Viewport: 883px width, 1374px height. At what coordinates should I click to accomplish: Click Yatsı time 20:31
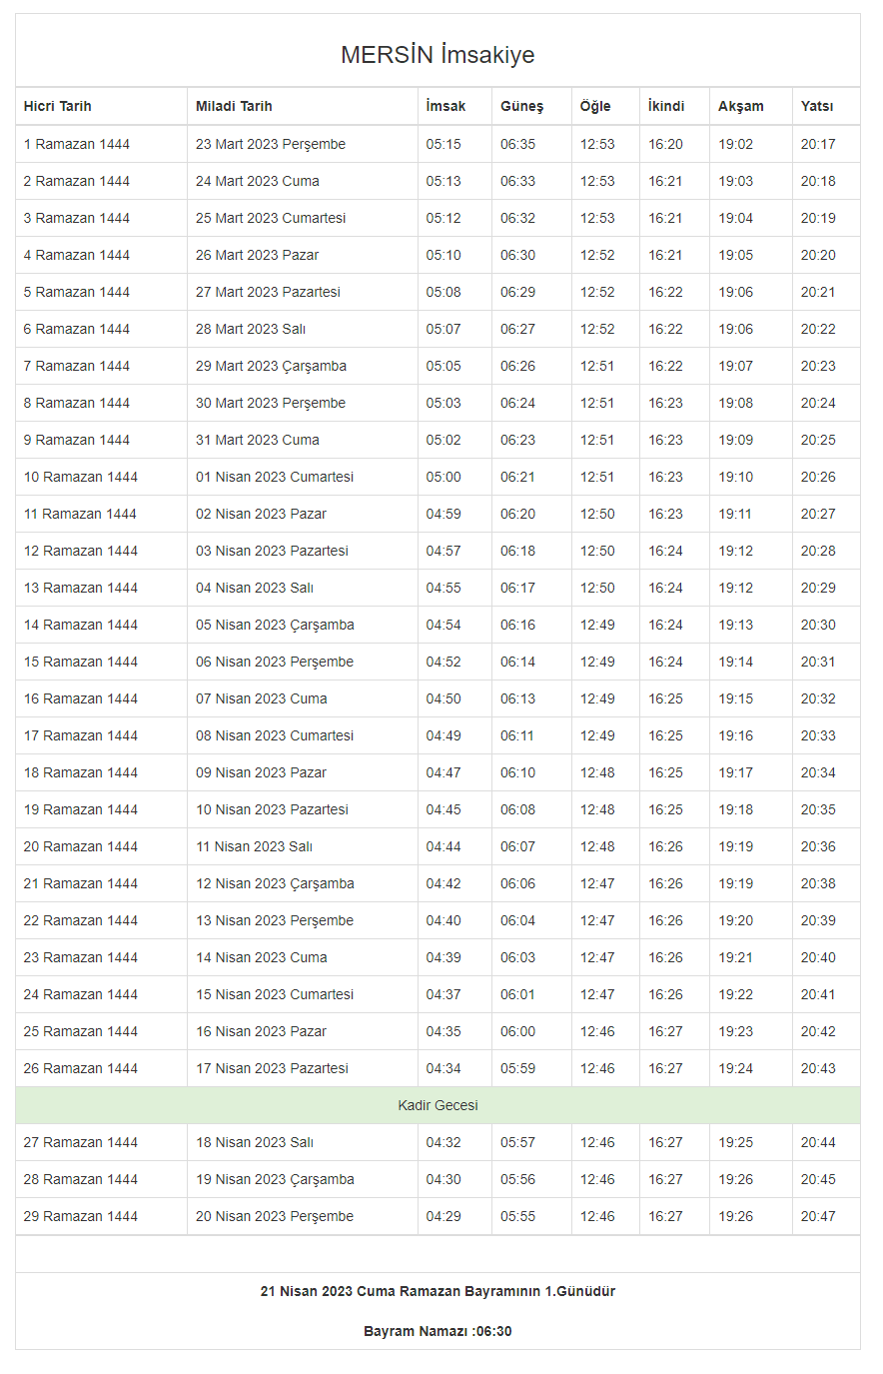[x=818, y=662]
